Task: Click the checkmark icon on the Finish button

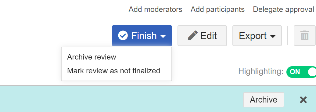Action: pyautogui.click(x=123, y=36)
